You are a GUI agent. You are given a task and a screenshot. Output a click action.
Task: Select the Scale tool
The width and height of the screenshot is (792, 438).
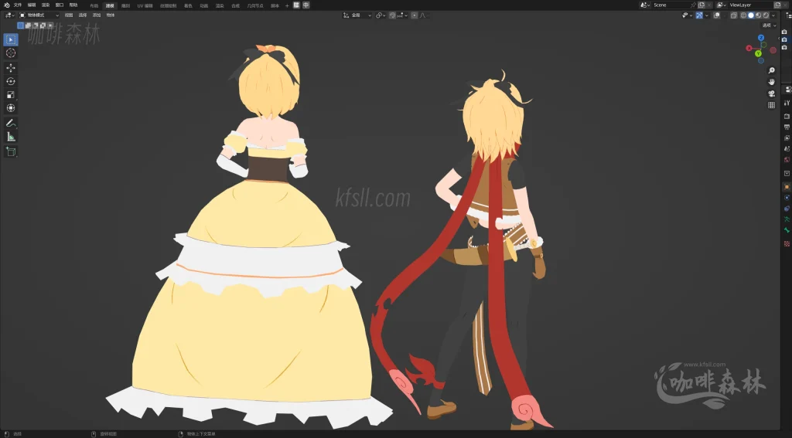coord(11,95)
